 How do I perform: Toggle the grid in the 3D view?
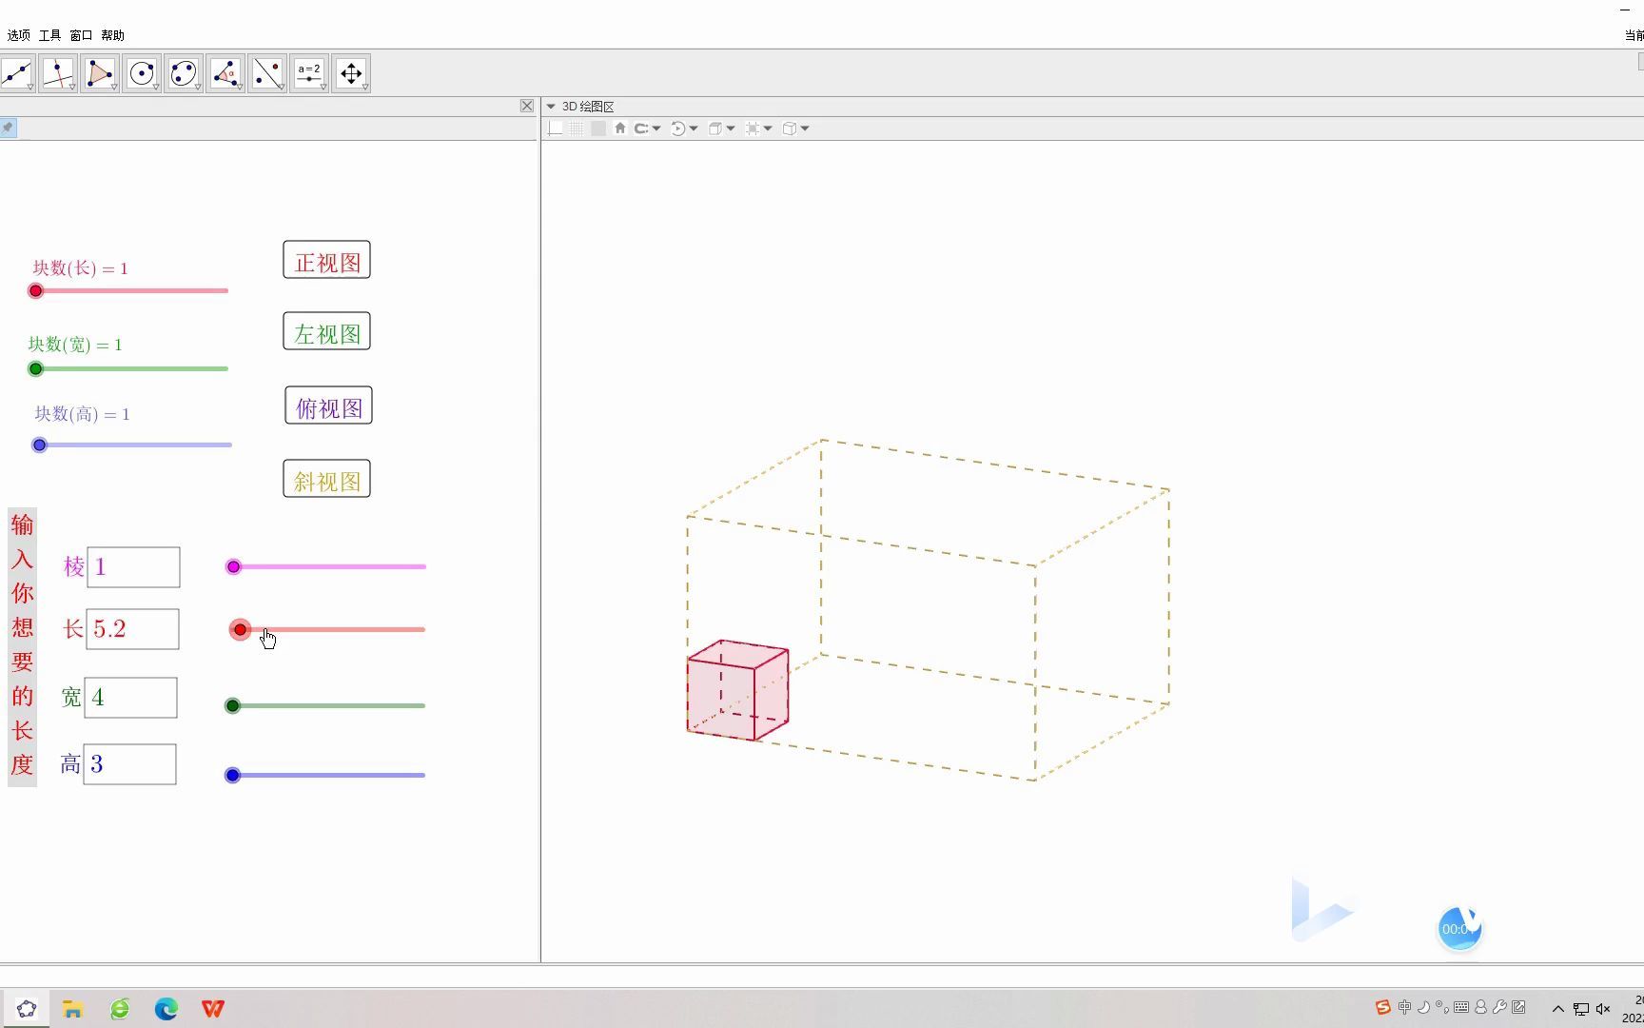click(577, 128)
